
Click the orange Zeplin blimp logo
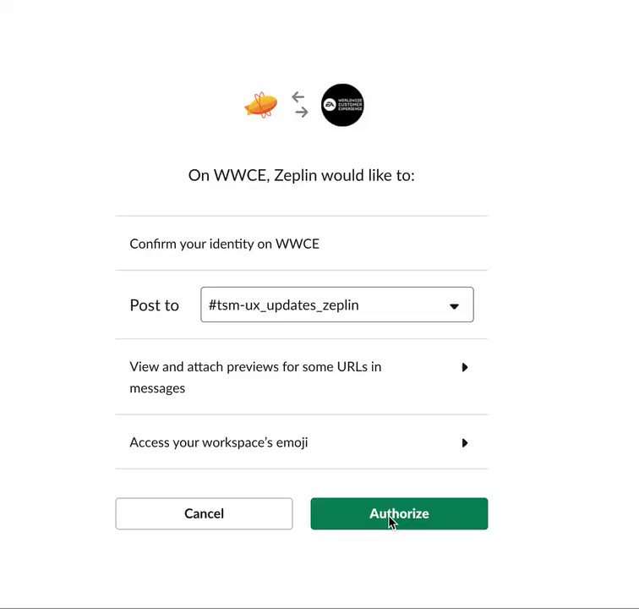click(261, 105)
